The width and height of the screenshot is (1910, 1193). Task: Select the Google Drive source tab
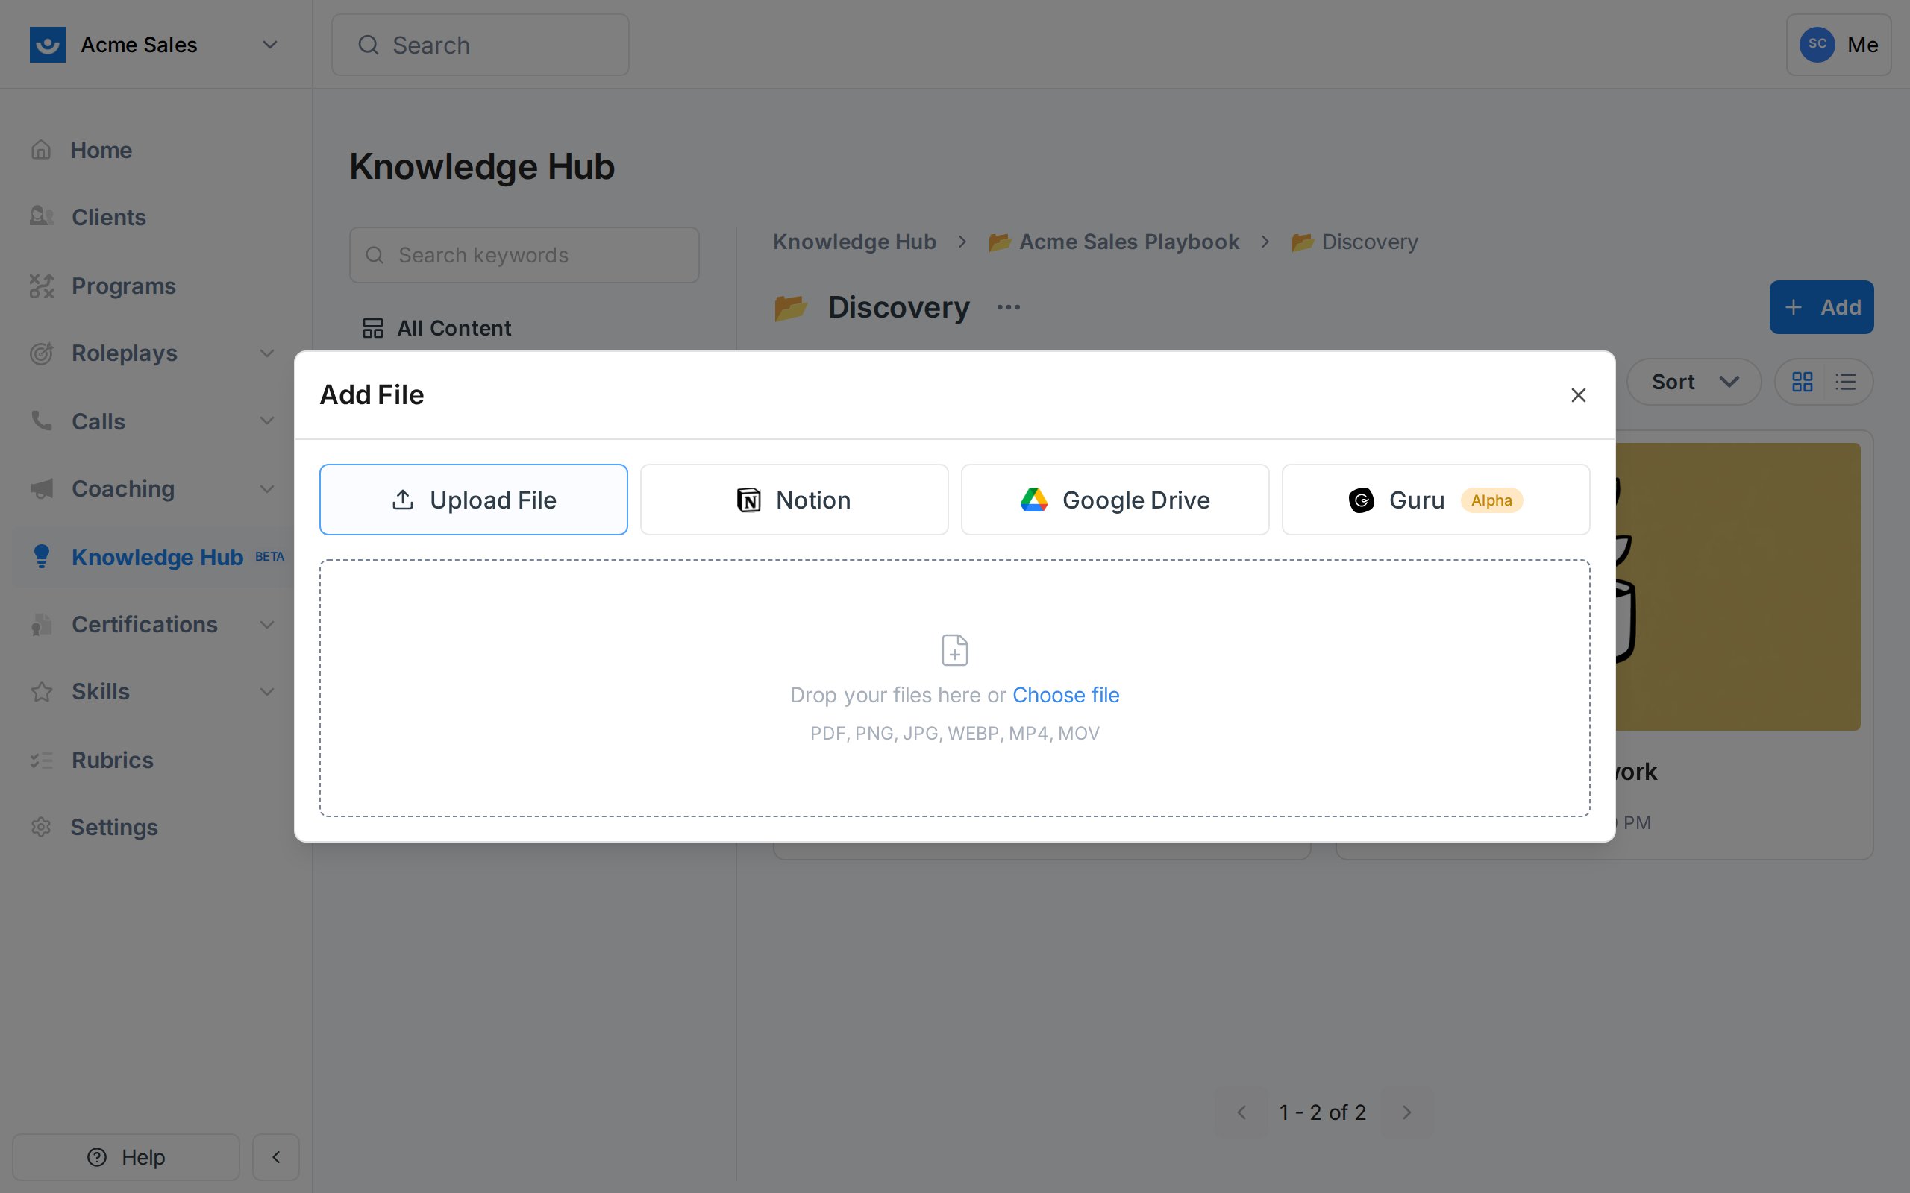click(1115, 500)
